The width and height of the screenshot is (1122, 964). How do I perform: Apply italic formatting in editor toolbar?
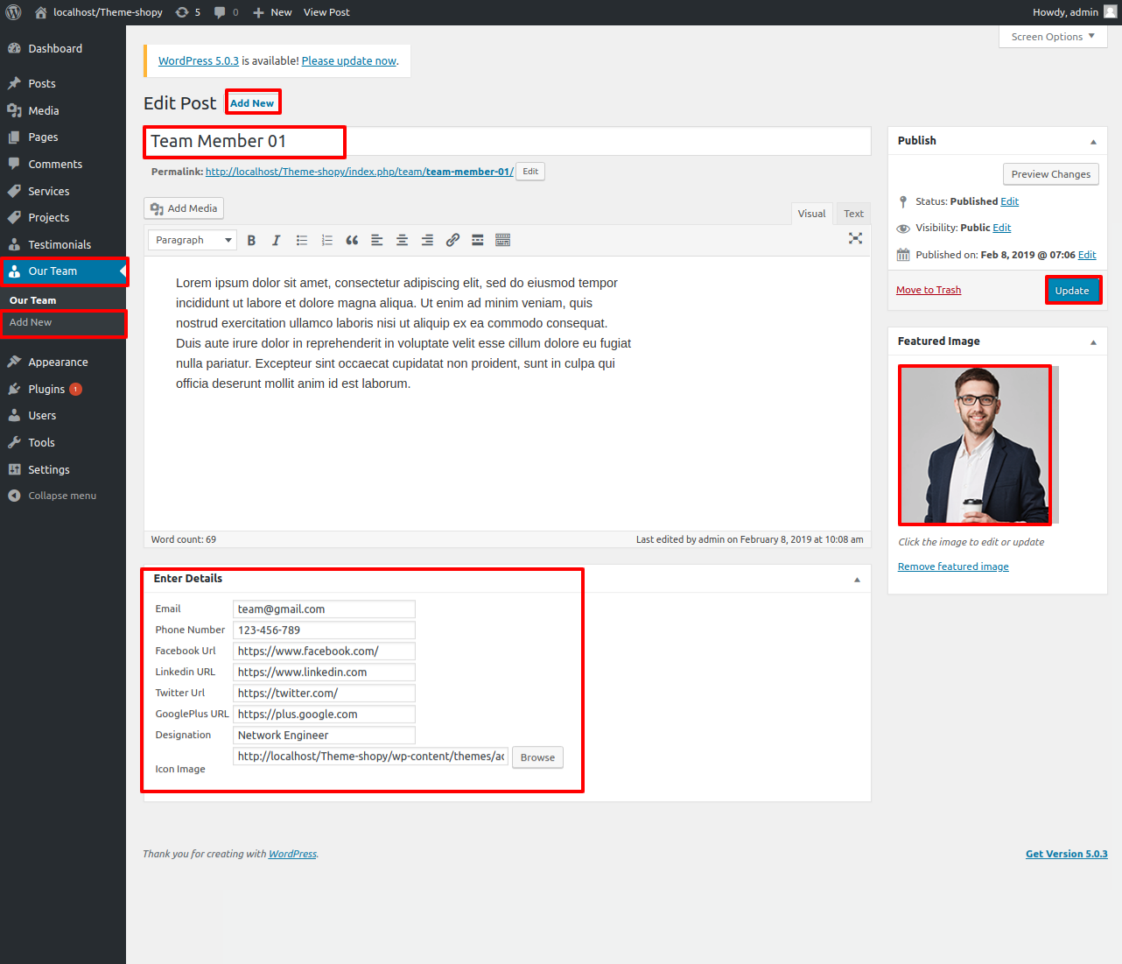[276, 240]
